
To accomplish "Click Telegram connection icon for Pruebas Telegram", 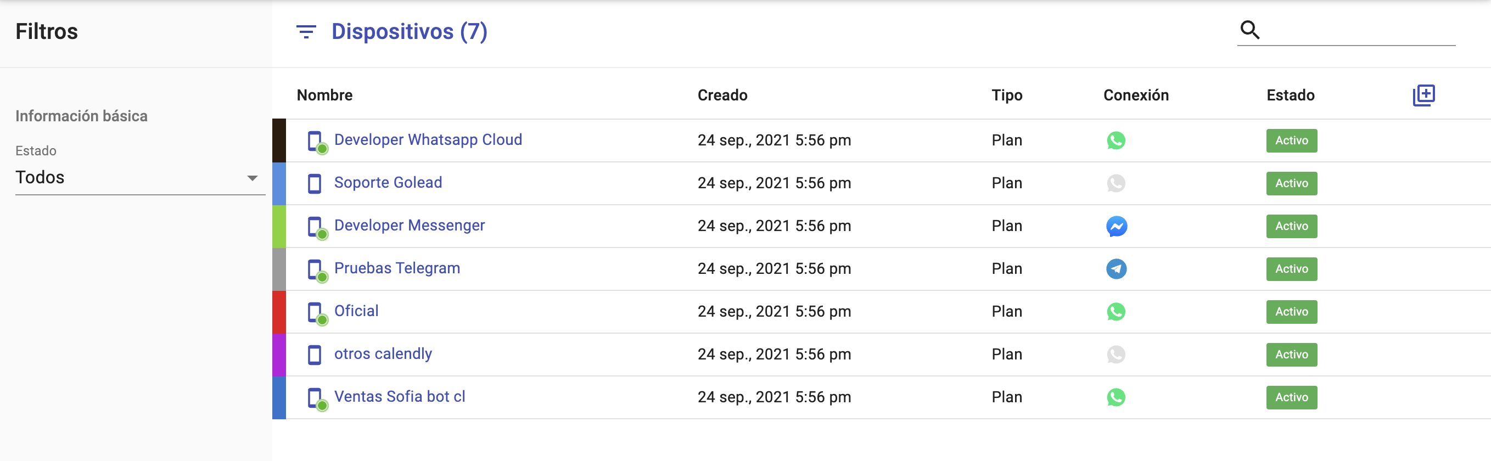I will (1116, 269).
